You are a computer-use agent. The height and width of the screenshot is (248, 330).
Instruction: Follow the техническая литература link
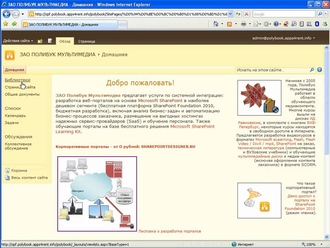point(261,148)
